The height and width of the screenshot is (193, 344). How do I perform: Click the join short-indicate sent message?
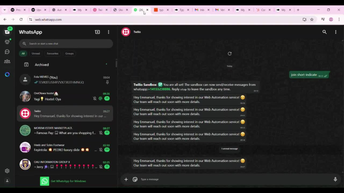pos(309,75)
